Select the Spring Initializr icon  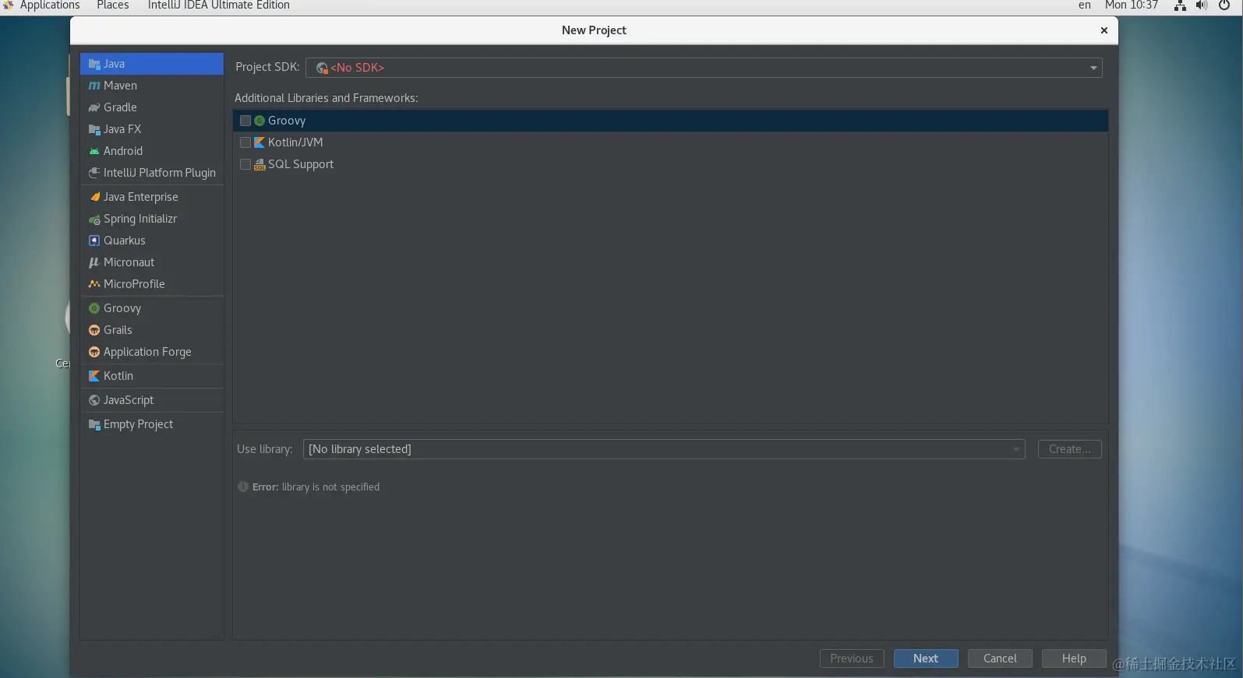94,219
